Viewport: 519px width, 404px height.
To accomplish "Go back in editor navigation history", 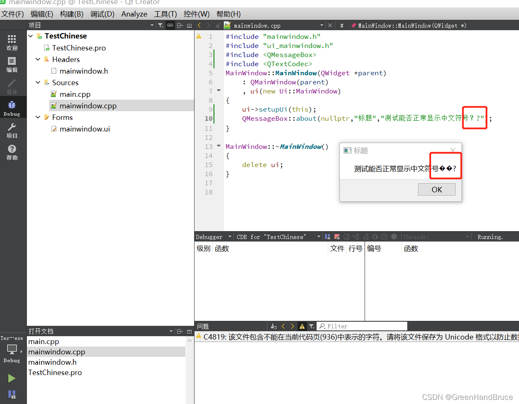I will coord(199,25).
